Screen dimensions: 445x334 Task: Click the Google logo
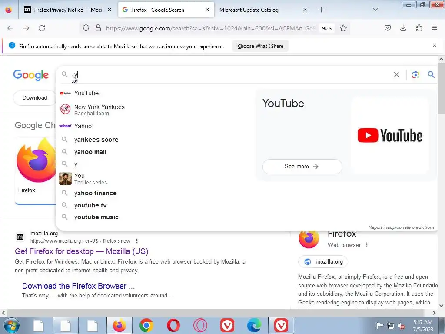pyautogui.click(x=31, y=75)
